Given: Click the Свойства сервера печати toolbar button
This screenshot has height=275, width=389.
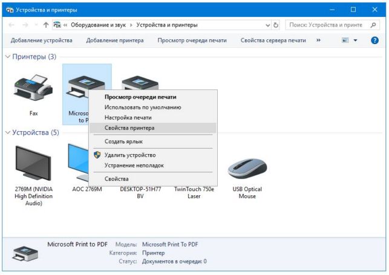Looking at the screenshot, I should 273,40.
